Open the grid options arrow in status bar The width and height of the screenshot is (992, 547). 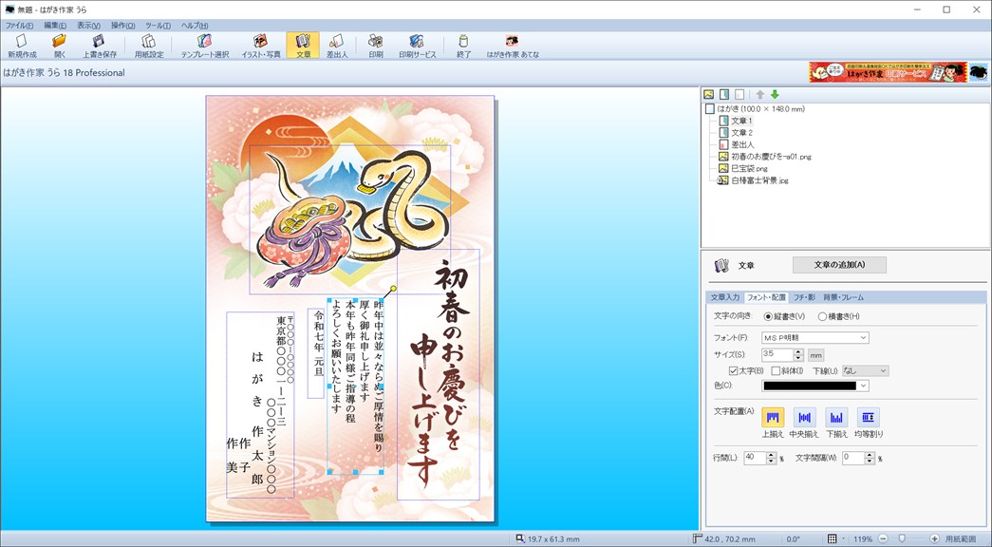pyautogui.click(x=843, y=538)
